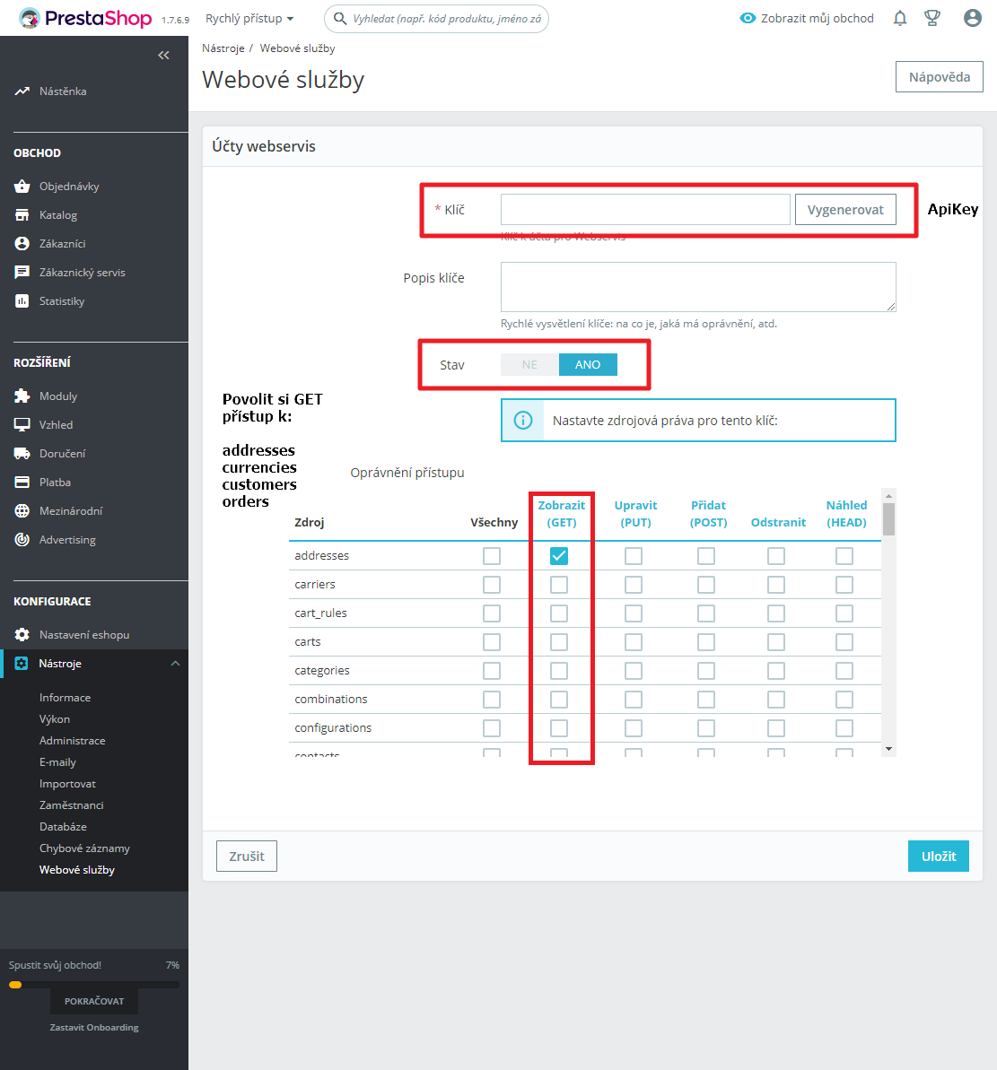The height and width of the screenshot is (1070, 997).
Task: Click the Přidat (POST) column header
Action: [708, 514]
